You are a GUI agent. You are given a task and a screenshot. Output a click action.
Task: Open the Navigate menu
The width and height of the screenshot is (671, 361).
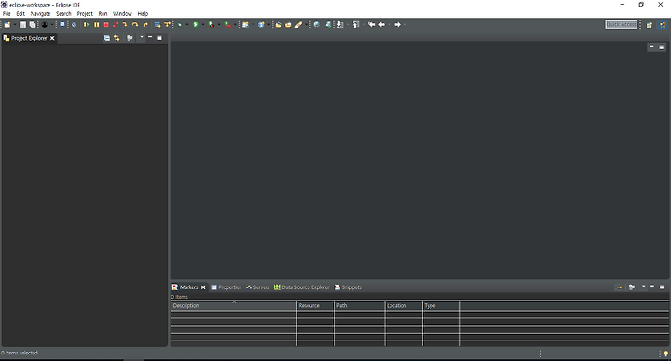(x=40, y=14)
